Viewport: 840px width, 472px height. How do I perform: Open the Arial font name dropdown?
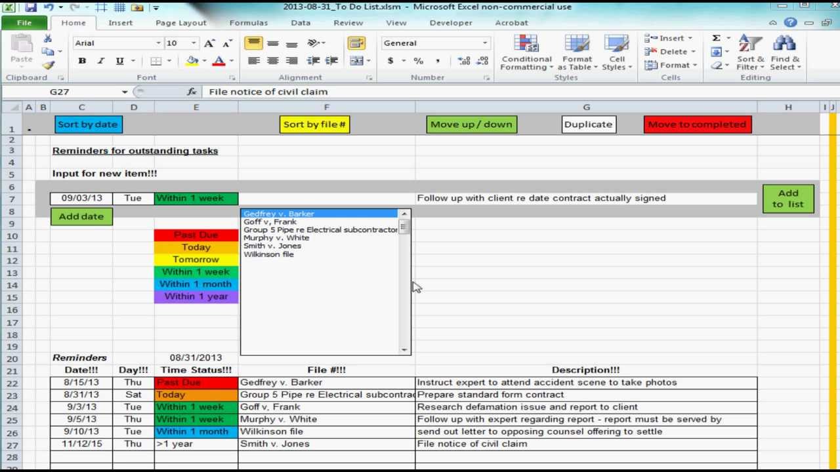coord(158,43)
